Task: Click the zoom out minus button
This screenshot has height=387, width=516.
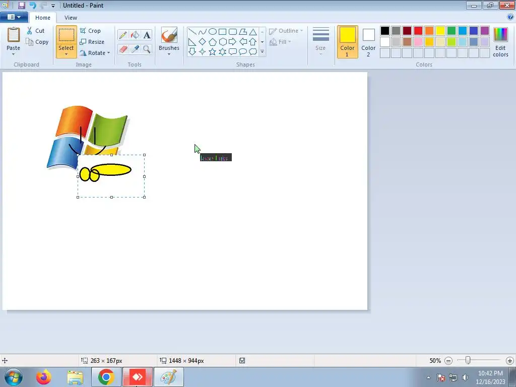Action: pyautogui.click(x=448, y=361)
